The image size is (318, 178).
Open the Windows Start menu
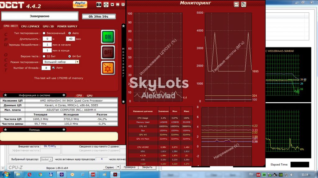(x=6, y=174)
